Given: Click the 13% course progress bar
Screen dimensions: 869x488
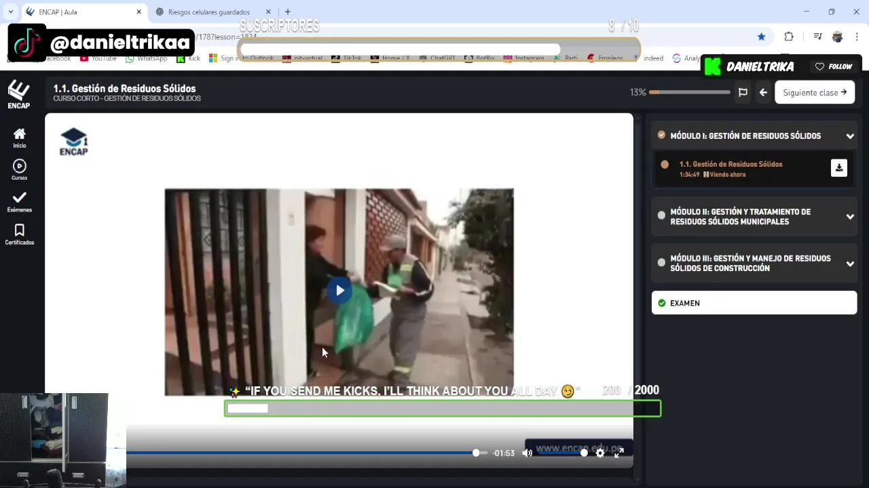Looking at the screenshot, I should tap(689, 92).
